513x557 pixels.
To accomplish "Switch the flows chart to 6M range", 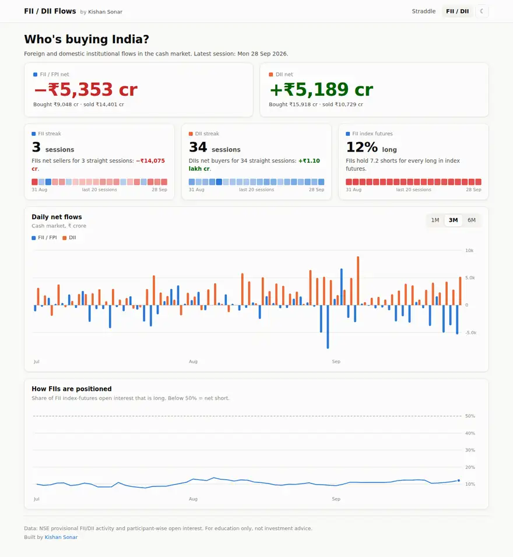I will click(x=472, y=220).
